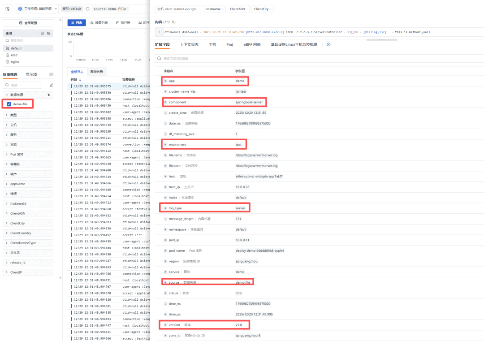Focus the 搜索索引 index search field

[28, 40]
